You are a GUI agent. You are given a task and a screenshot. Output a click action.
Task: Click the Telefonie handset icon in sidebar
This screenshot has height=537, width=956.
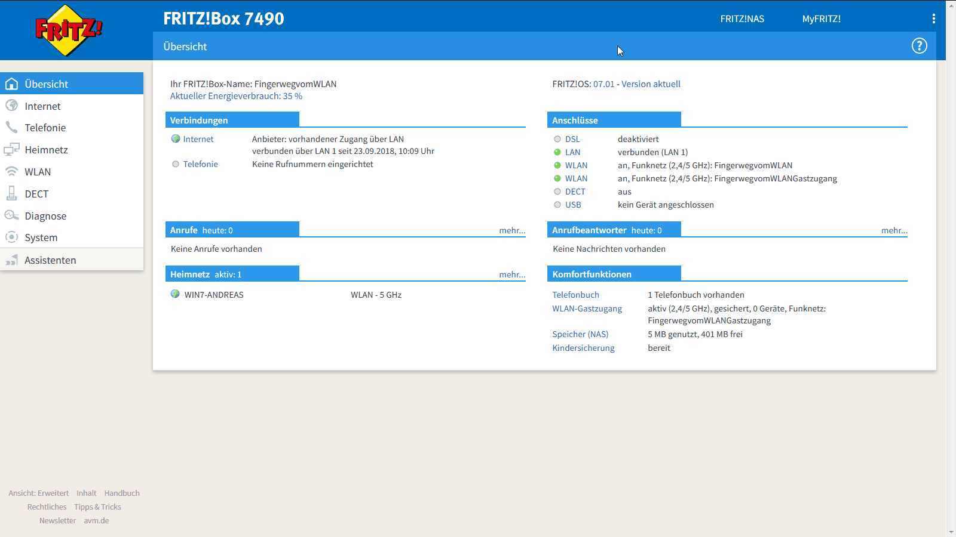[x=11, y=127]
